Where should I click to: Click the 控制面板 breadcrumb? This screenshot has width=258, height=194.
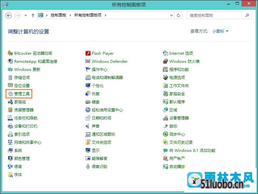[59, 15]
